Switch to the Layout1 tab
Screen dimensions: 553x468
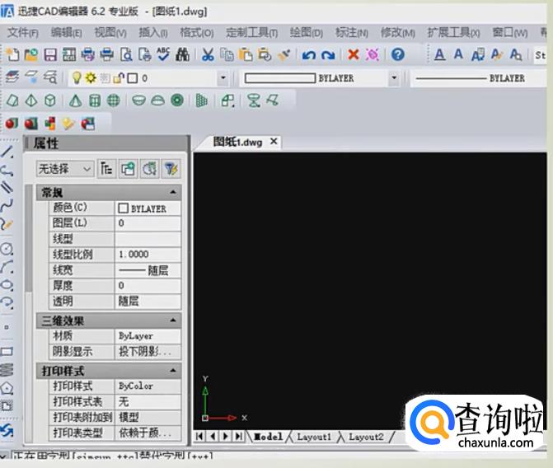click(314, 437)
